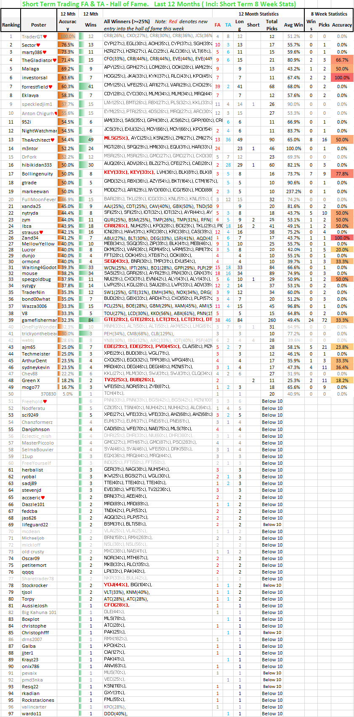Click gamefisherman's 84 wins bar cell
Viewport: 354px width, 717px height.
point(91,320)
